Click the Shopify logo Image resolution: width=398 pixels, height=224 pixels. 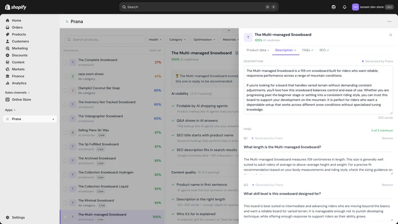(15, 7)
